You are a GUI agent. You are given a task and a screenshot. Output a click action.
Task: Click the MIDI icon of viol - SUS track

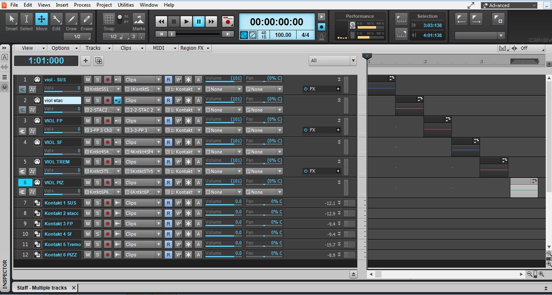tap(37, 80)
